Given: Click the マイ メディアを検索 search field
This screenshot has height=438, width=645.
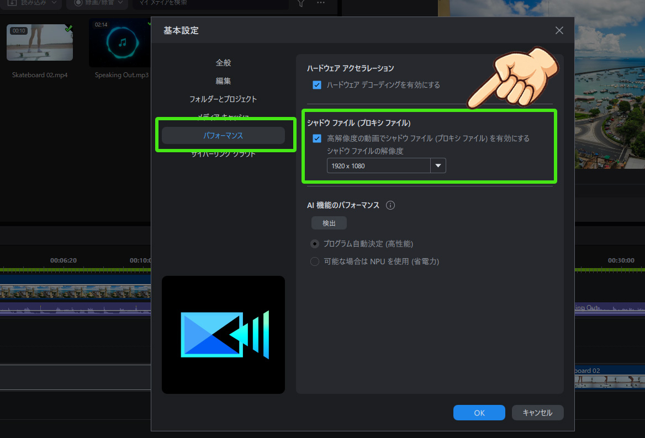Looking at the screenshot, I should (210, 3).
